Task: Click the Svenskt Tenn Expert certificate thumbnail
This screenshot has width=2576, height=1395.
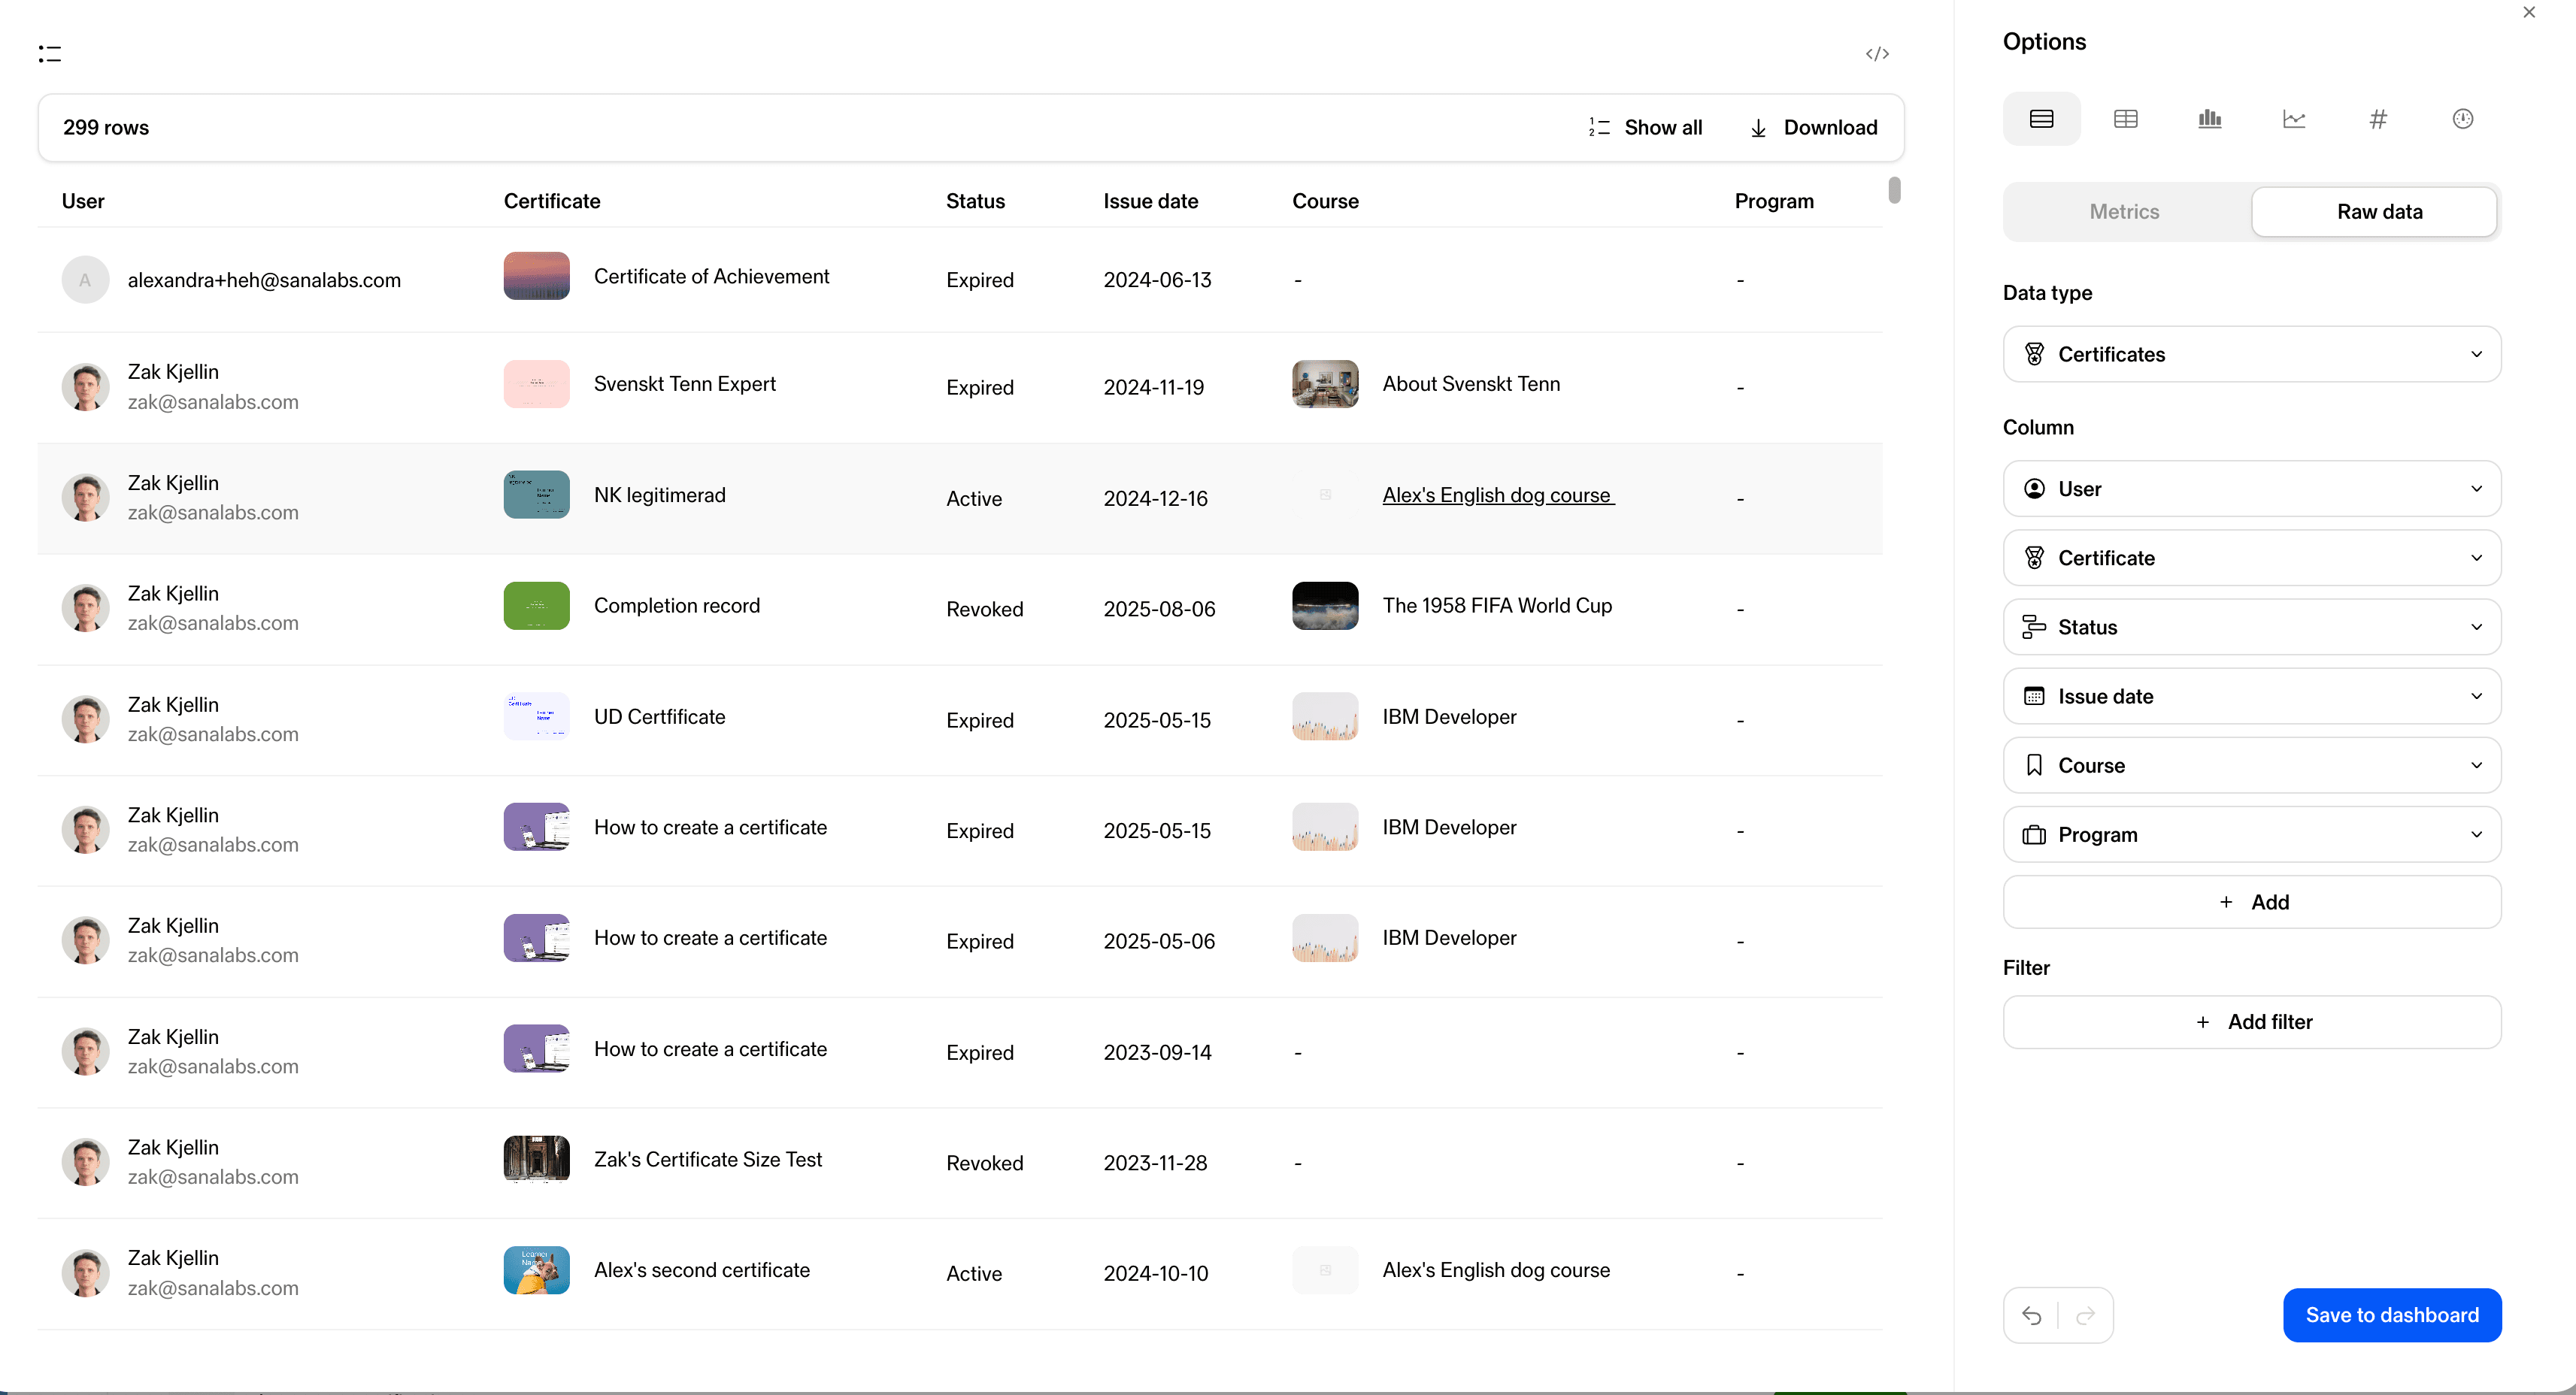Action: (x=536, y=385)
